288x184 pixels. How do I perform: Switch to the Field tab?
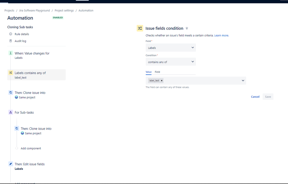(x=157, y=72)
